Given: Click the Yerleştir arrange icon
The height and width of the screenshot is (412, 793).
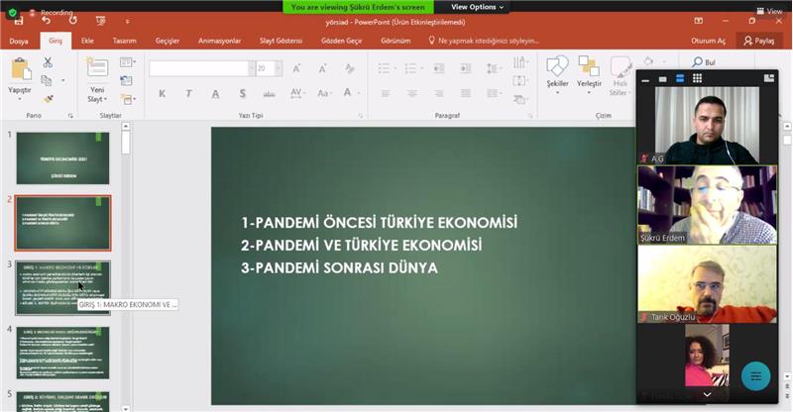Looking at the screenshot, I should coord(589,71).
